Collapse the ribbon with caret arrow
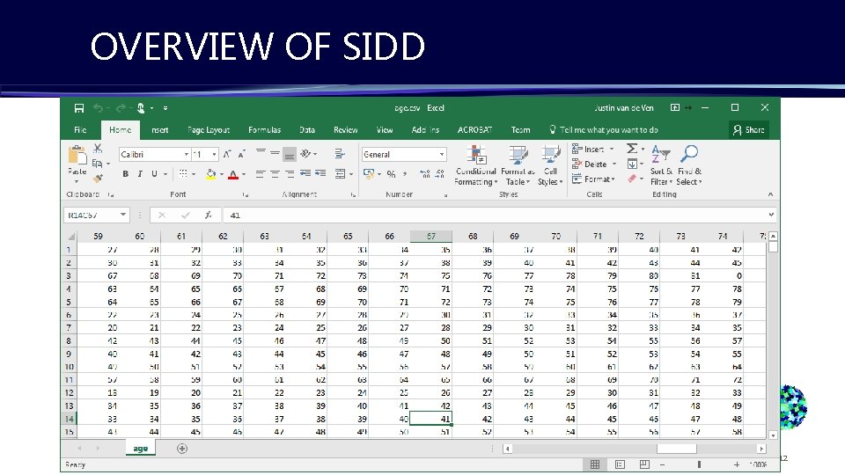 [770, 194]
